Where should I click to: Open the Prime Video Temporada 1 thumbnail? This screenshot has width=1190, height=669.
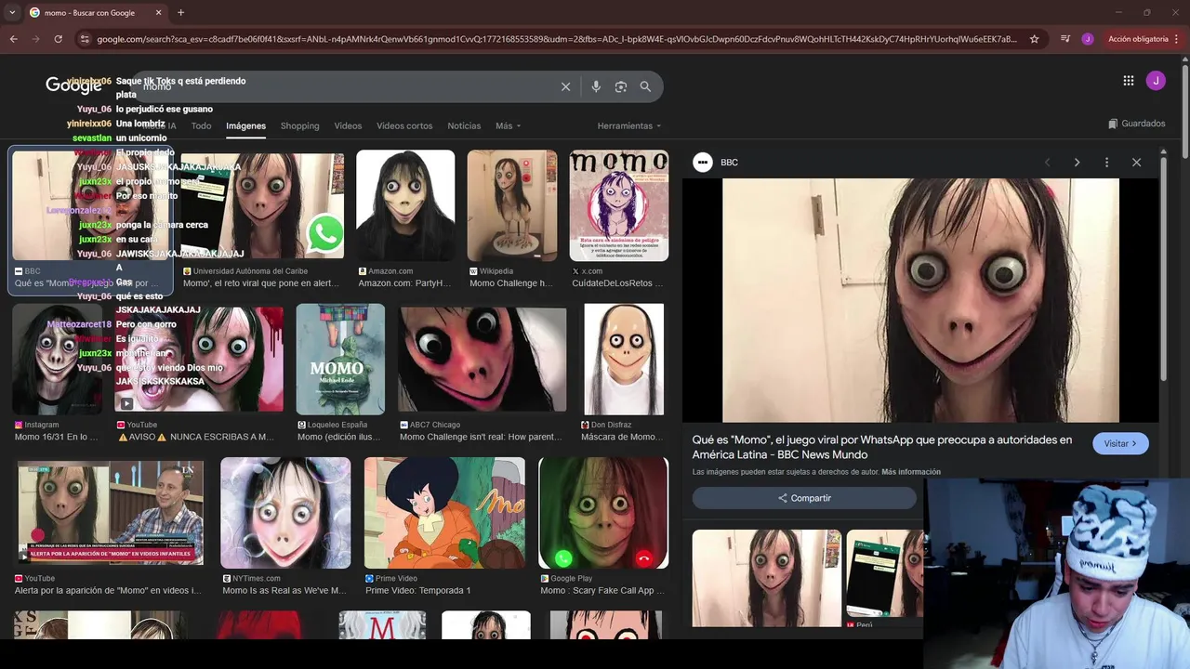(x=444, y=513)
